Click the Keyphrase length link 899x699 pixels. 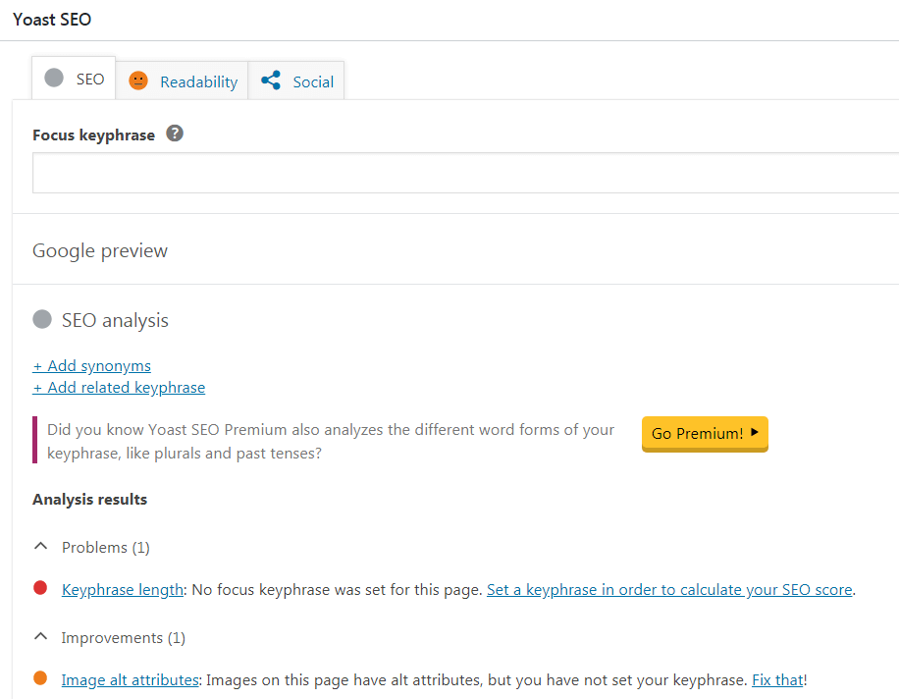pos(122,589)
